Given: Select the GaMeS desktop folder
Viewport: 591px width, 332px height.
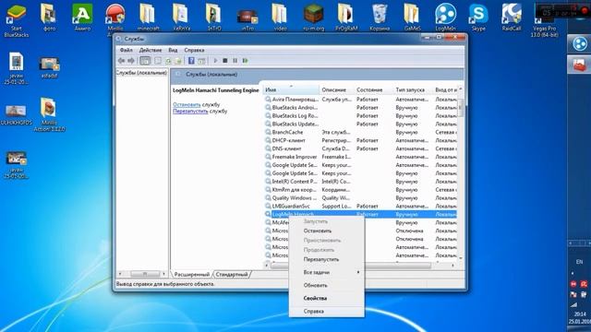Looking at the screenshot, I should (x=413, y=17).
